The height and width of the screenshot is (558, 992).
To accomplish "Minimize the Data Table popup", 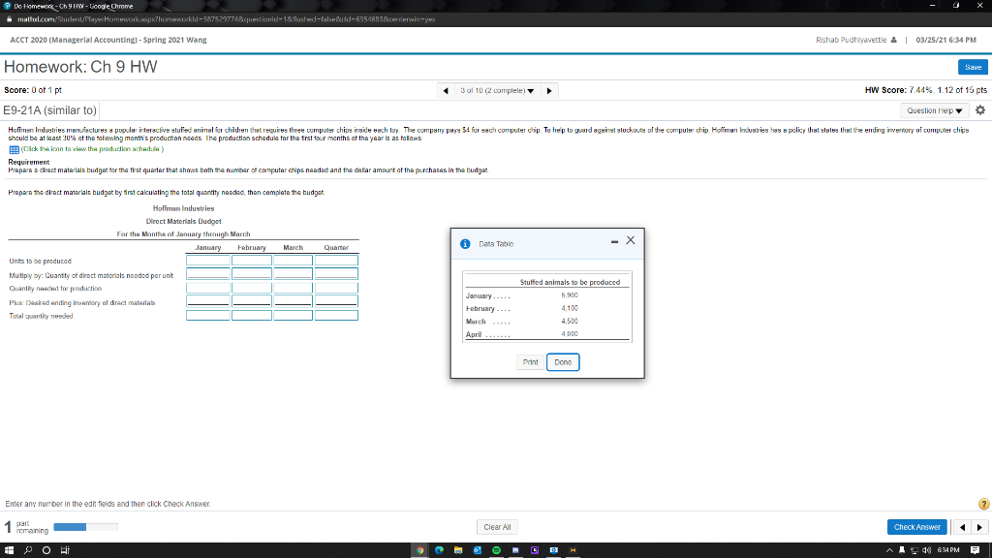I will click(x=614, y=241).
